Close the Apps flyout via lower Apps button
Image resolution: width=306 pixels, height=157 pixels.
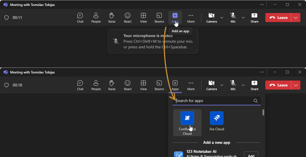tap(175, 85)
